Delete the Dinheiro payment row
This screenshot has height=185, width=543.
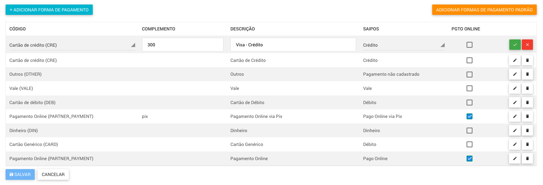(527, 130)
